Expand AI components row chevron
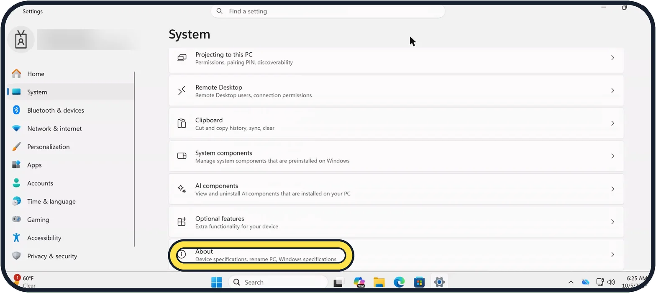This screenshot has height=293, width=656. coord(612,189)
